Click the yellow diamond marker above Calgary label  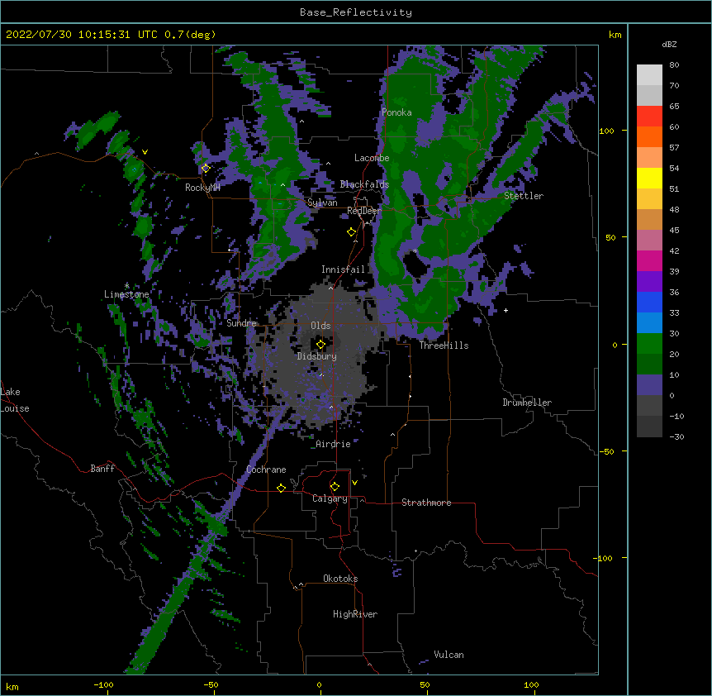pyautogui.click(x=335, y=487)
